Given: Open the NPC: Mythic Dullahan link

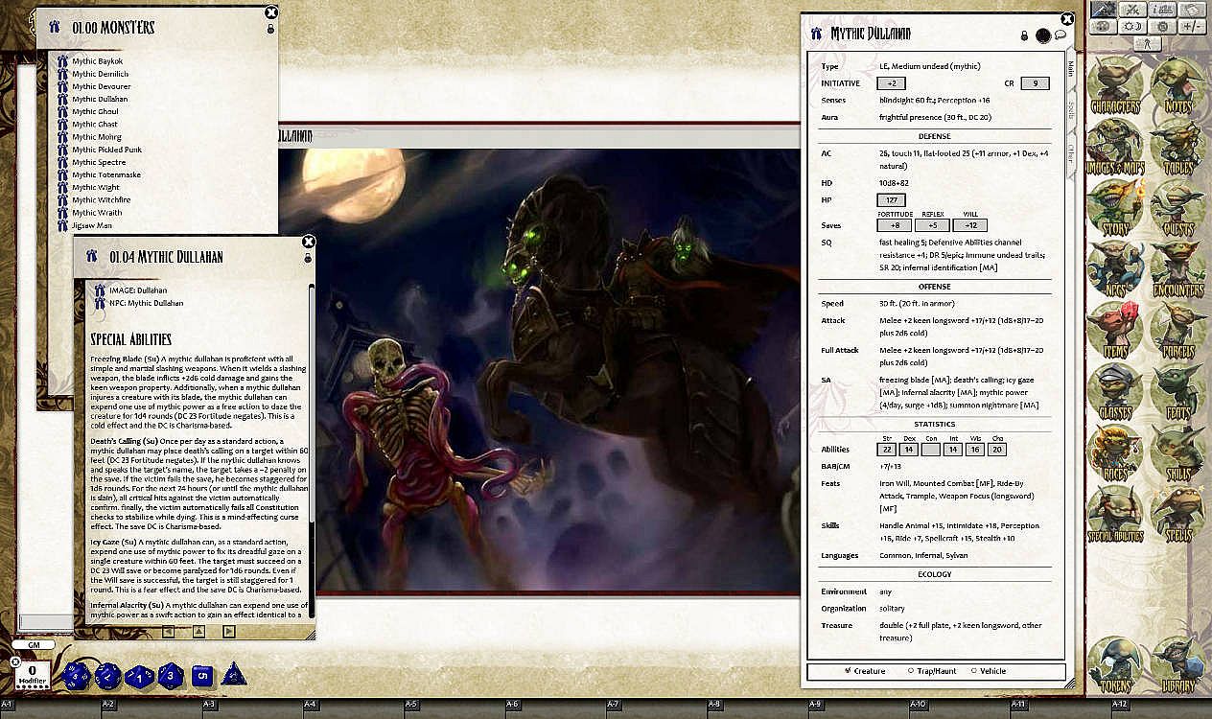Looking at the screenshot, I should pyautogui.click(x=146, y=303).
